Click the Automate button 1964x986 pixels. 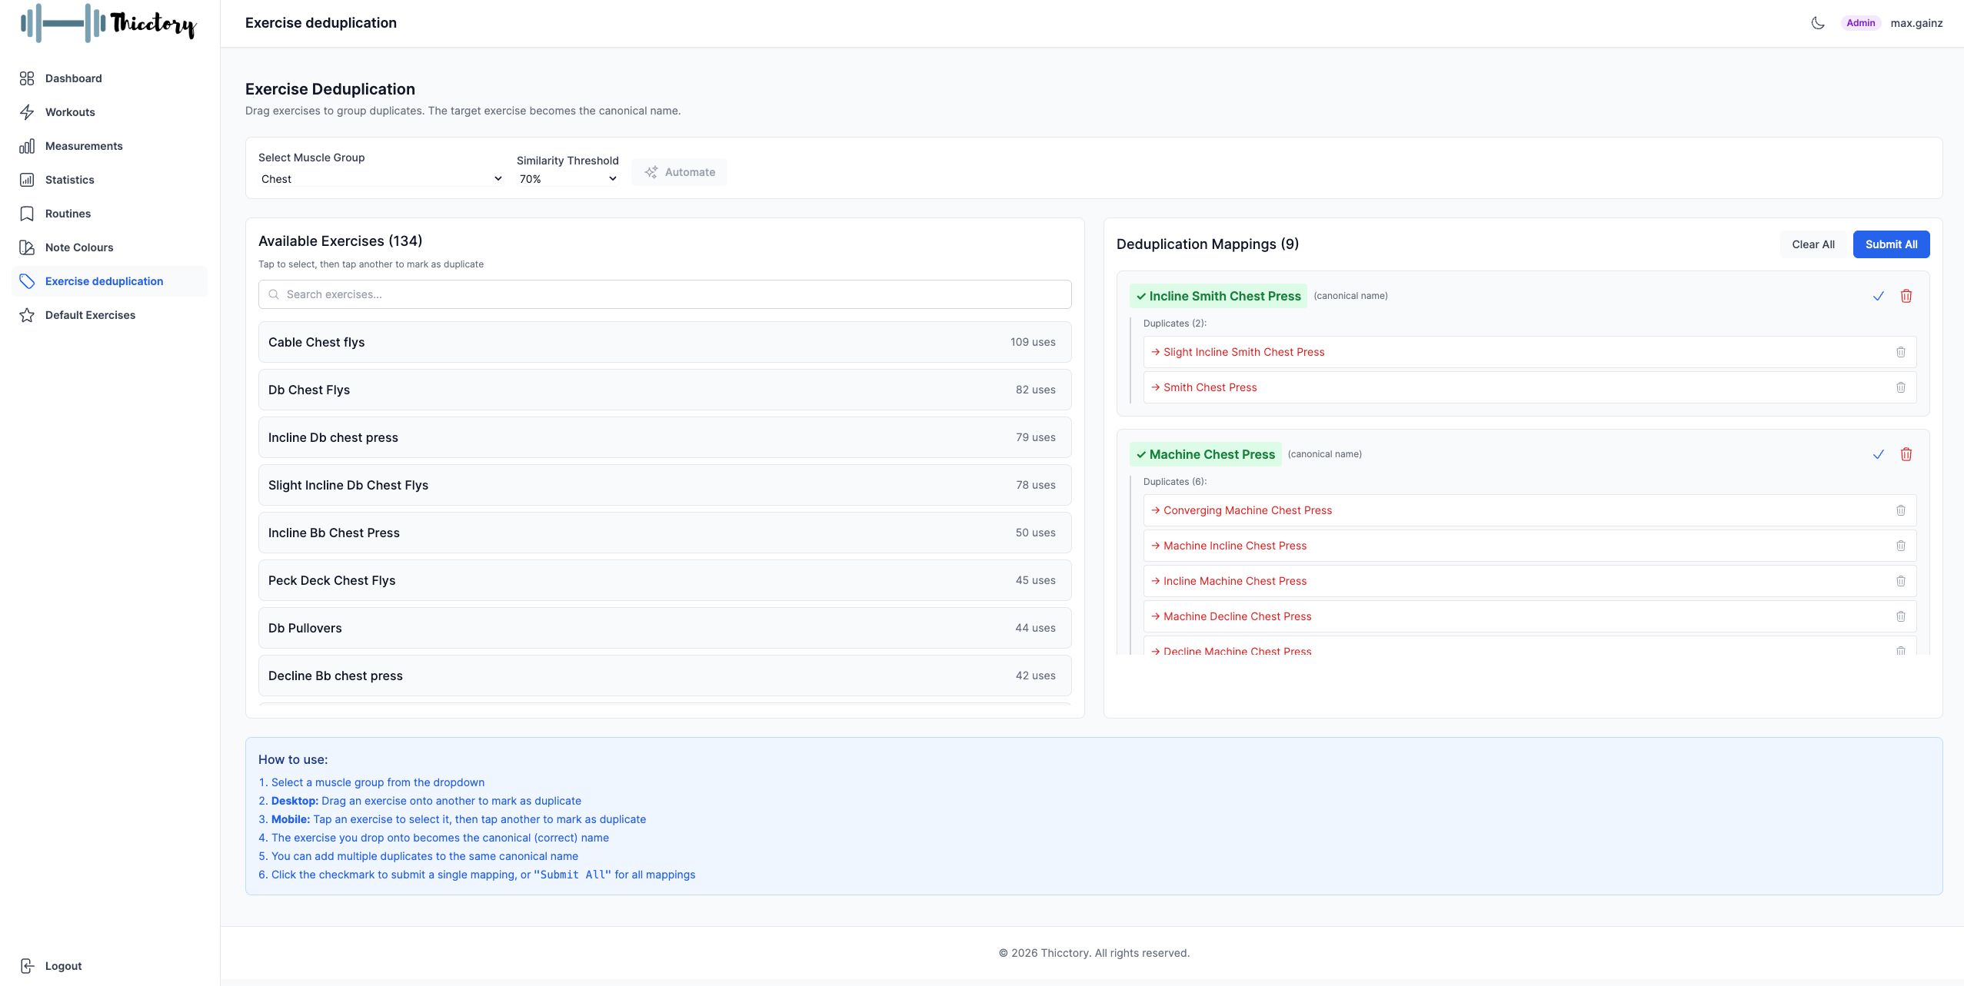(x=679, y=171)
